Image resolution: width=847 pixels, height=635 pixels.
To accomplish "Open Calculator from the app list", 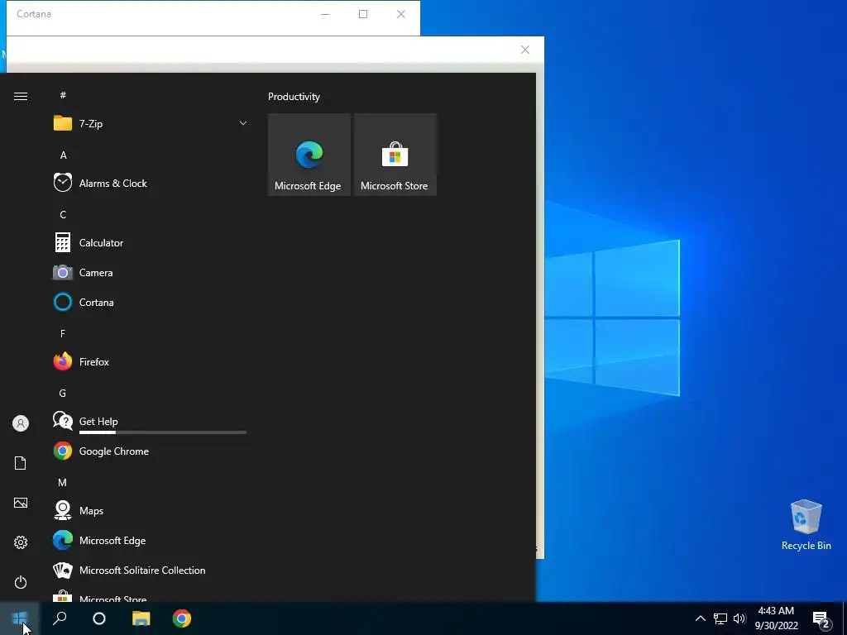I will click(151, 243).
